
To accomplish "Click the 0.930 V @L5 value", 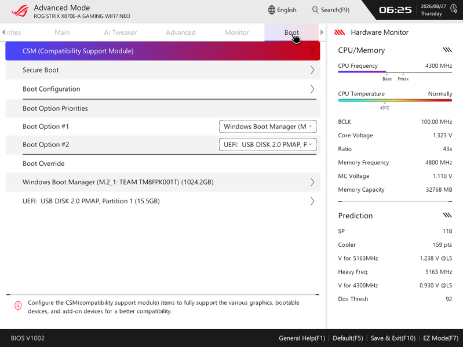I will click(x=436, y=286).
